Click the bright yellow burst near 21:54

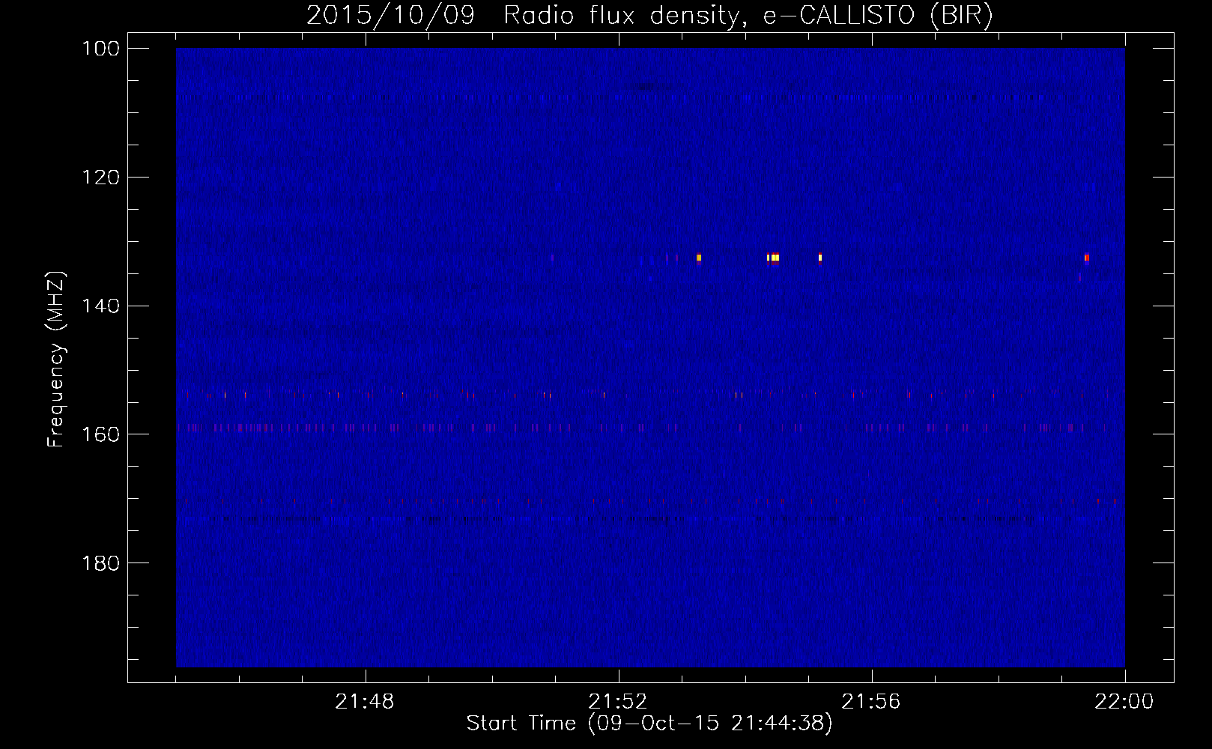tap(774, 258)
